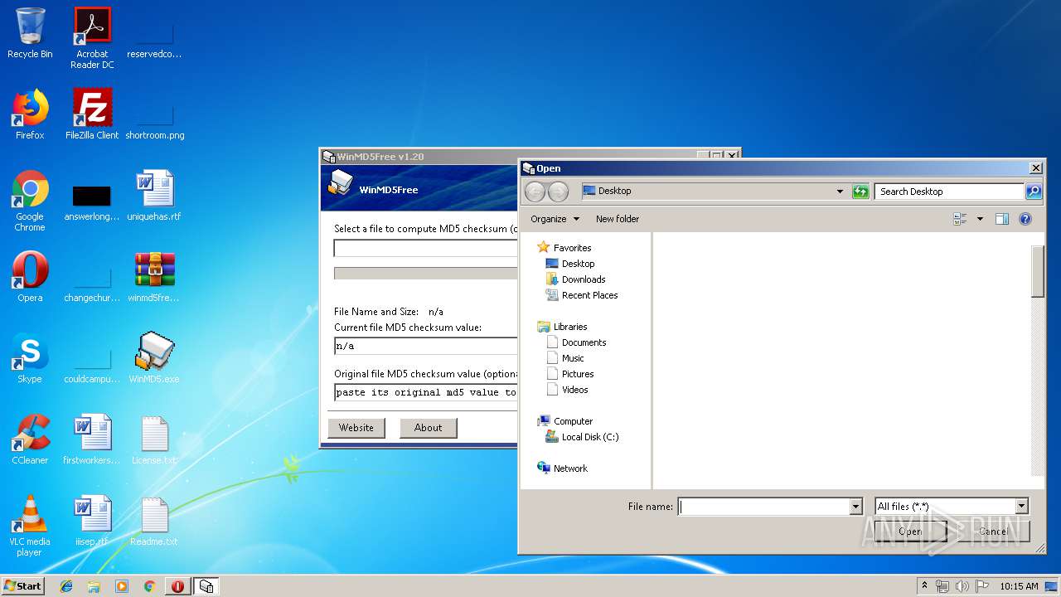
Task: Click the Back arrow in Open dialog
Action: coord(535,192)
